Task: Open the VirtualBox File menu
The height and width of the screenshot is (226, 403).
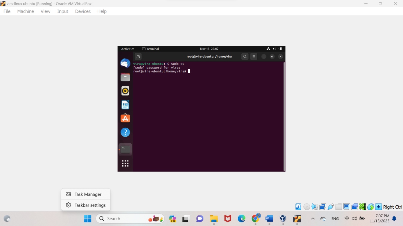Action: (x=7, y=11)
